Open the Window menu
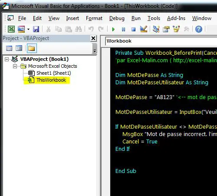This screenshot has width=217, height=196. point(202,18)
